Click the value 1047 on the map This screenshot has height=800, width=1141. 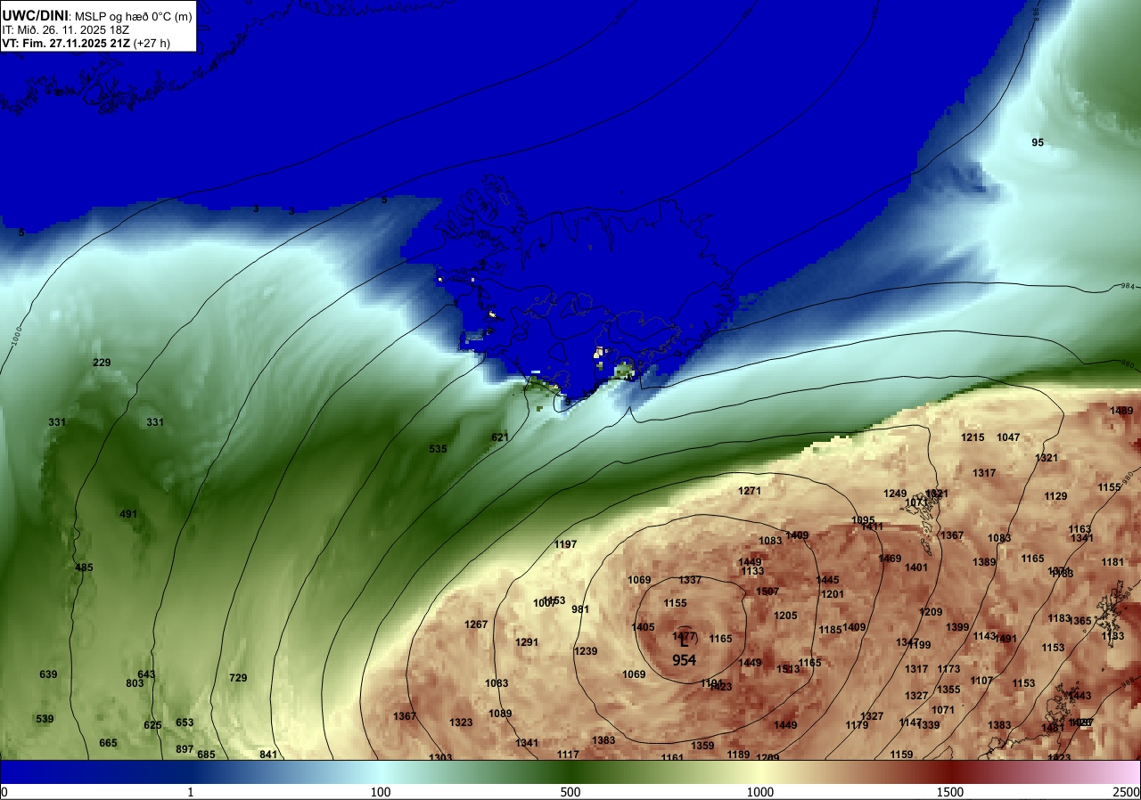click(x=1008, y=437)
